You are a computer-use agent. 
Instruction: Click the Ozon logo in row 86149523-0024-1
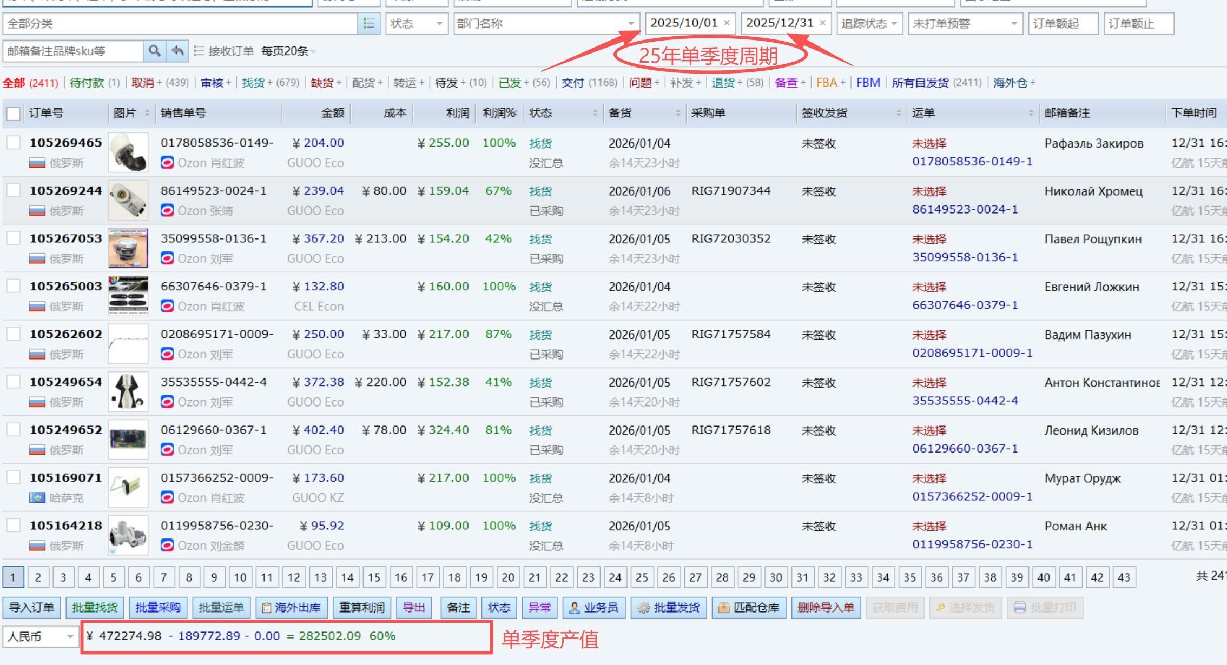(167, 211)
